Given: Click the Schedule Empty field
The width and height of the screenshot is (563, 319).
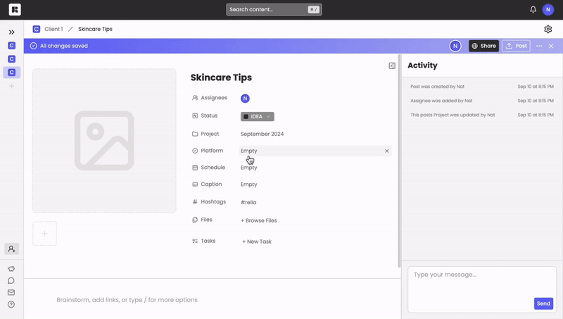Looking at the screenshot, I should click(x=249, y=168).
